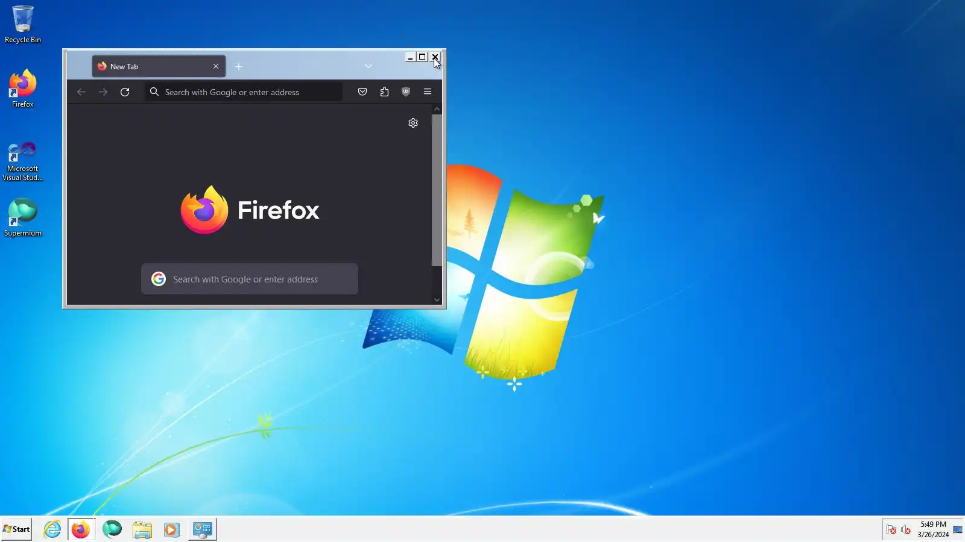Open Windows Media Player from the taskbar
The height and width of the screenshot is (542, 965).
[172, 529]
